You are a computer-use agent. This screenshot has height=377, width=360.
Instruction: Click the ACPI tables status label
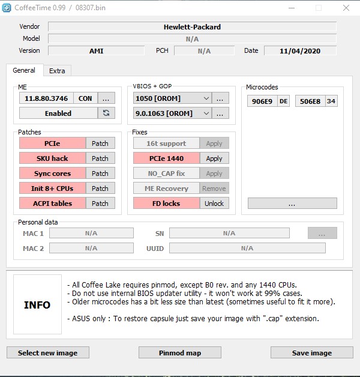52,203
